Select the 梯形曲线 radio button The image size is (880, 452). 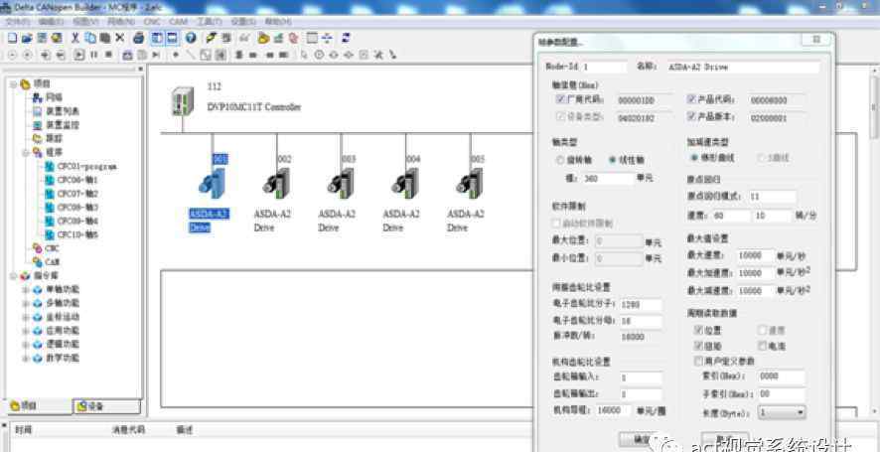(x=695, y=158)
